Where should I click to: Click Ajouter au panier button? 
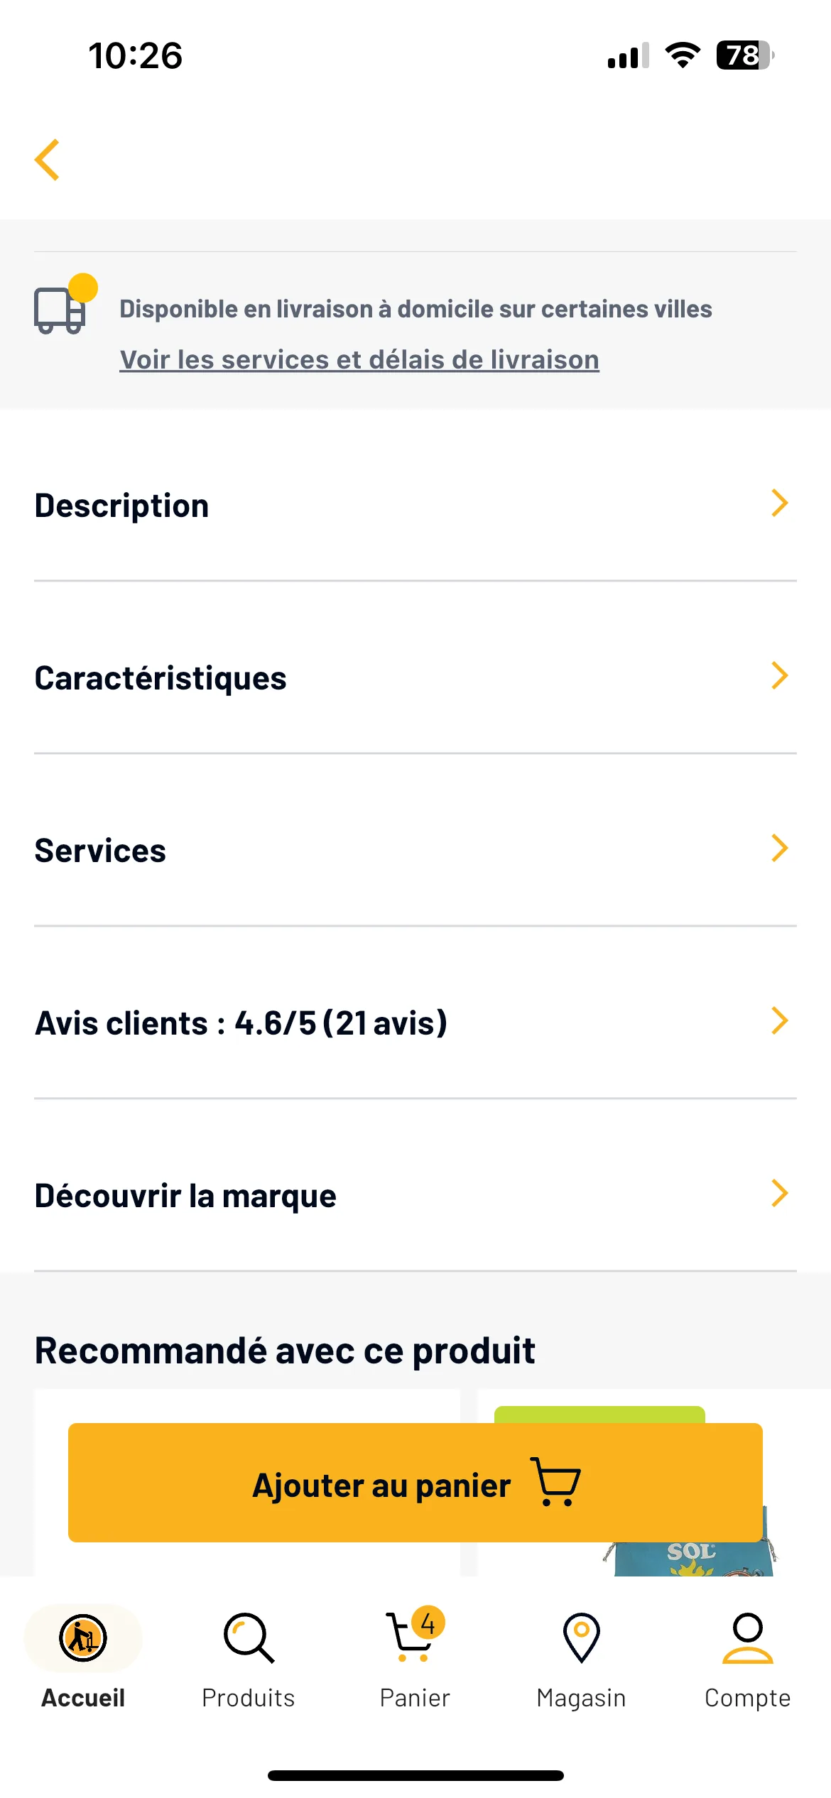415,1483
